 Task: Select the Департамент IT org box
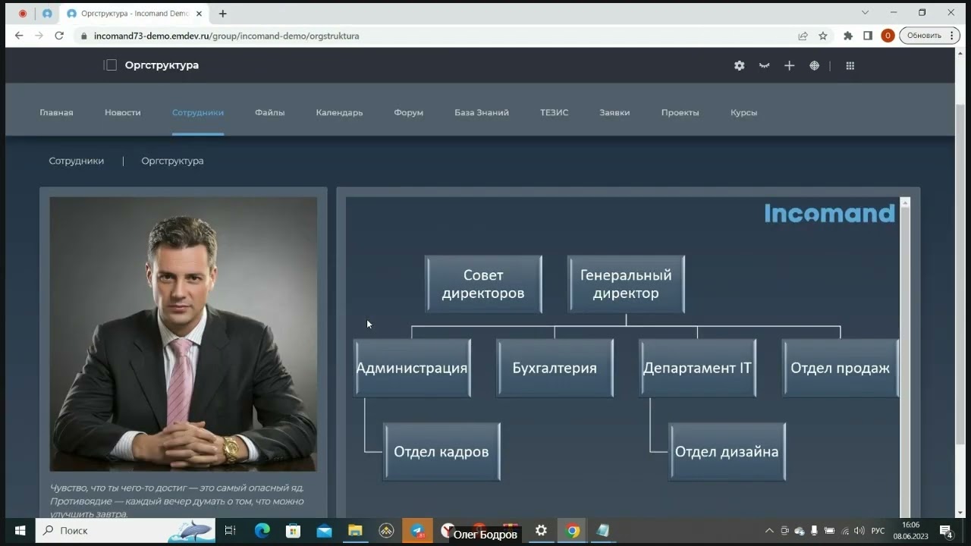697,368
